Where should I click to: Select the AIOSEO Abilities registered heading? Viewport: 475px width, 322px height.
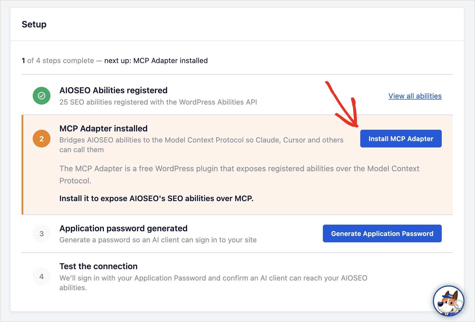coord(113,90)
